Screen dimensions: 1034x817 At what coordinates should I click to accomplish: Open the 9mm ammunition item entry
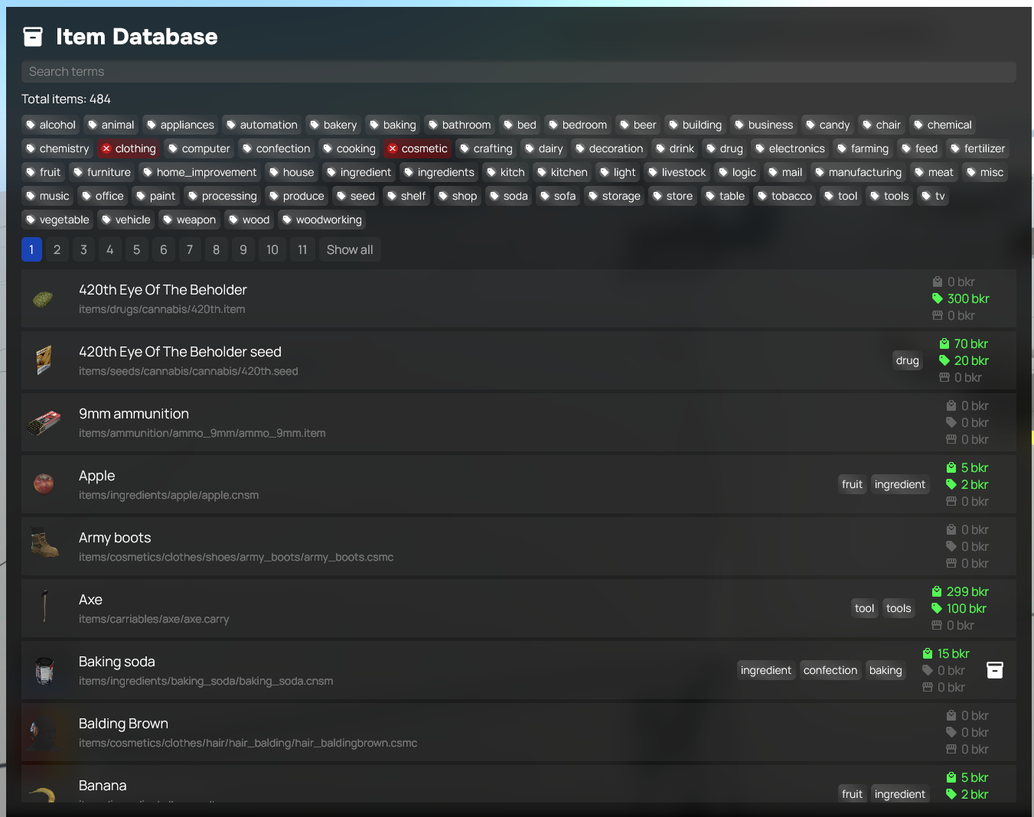519,422
